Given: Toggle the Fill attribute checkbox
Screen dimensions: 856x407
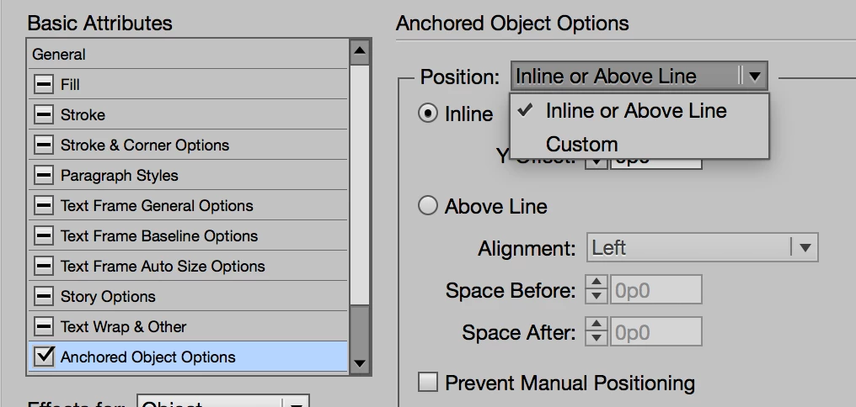Looking at the screenshot, I should click(44, 85).
